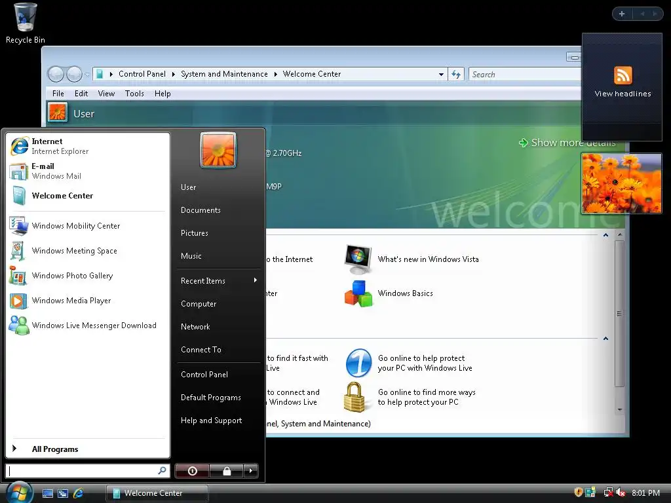Collapse the Offers from Microsoft chevron
This screenshot has width=671, height=503.
tap(605, 339)
